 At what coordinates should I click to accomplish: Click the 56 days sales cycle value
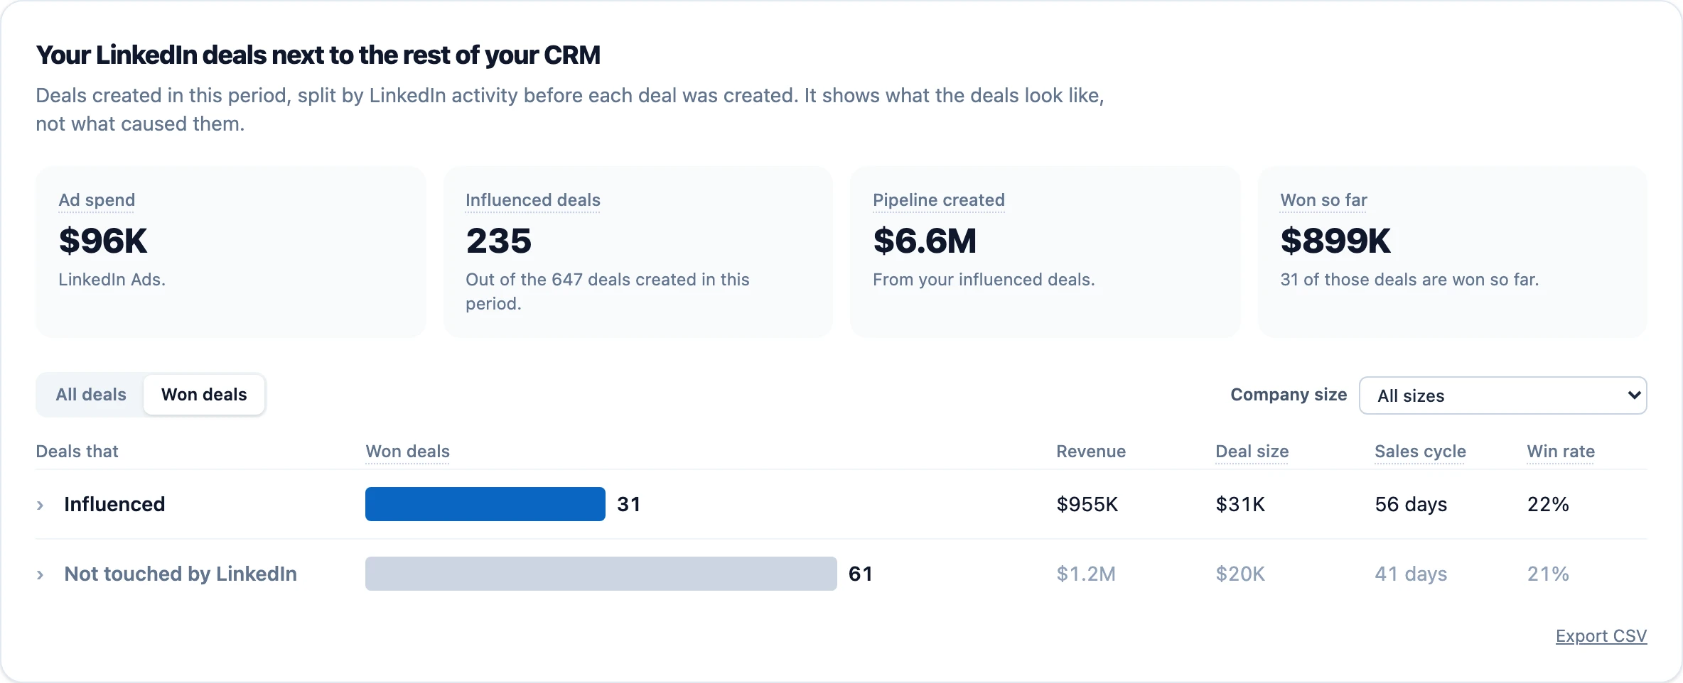(x=1411, y=504)
